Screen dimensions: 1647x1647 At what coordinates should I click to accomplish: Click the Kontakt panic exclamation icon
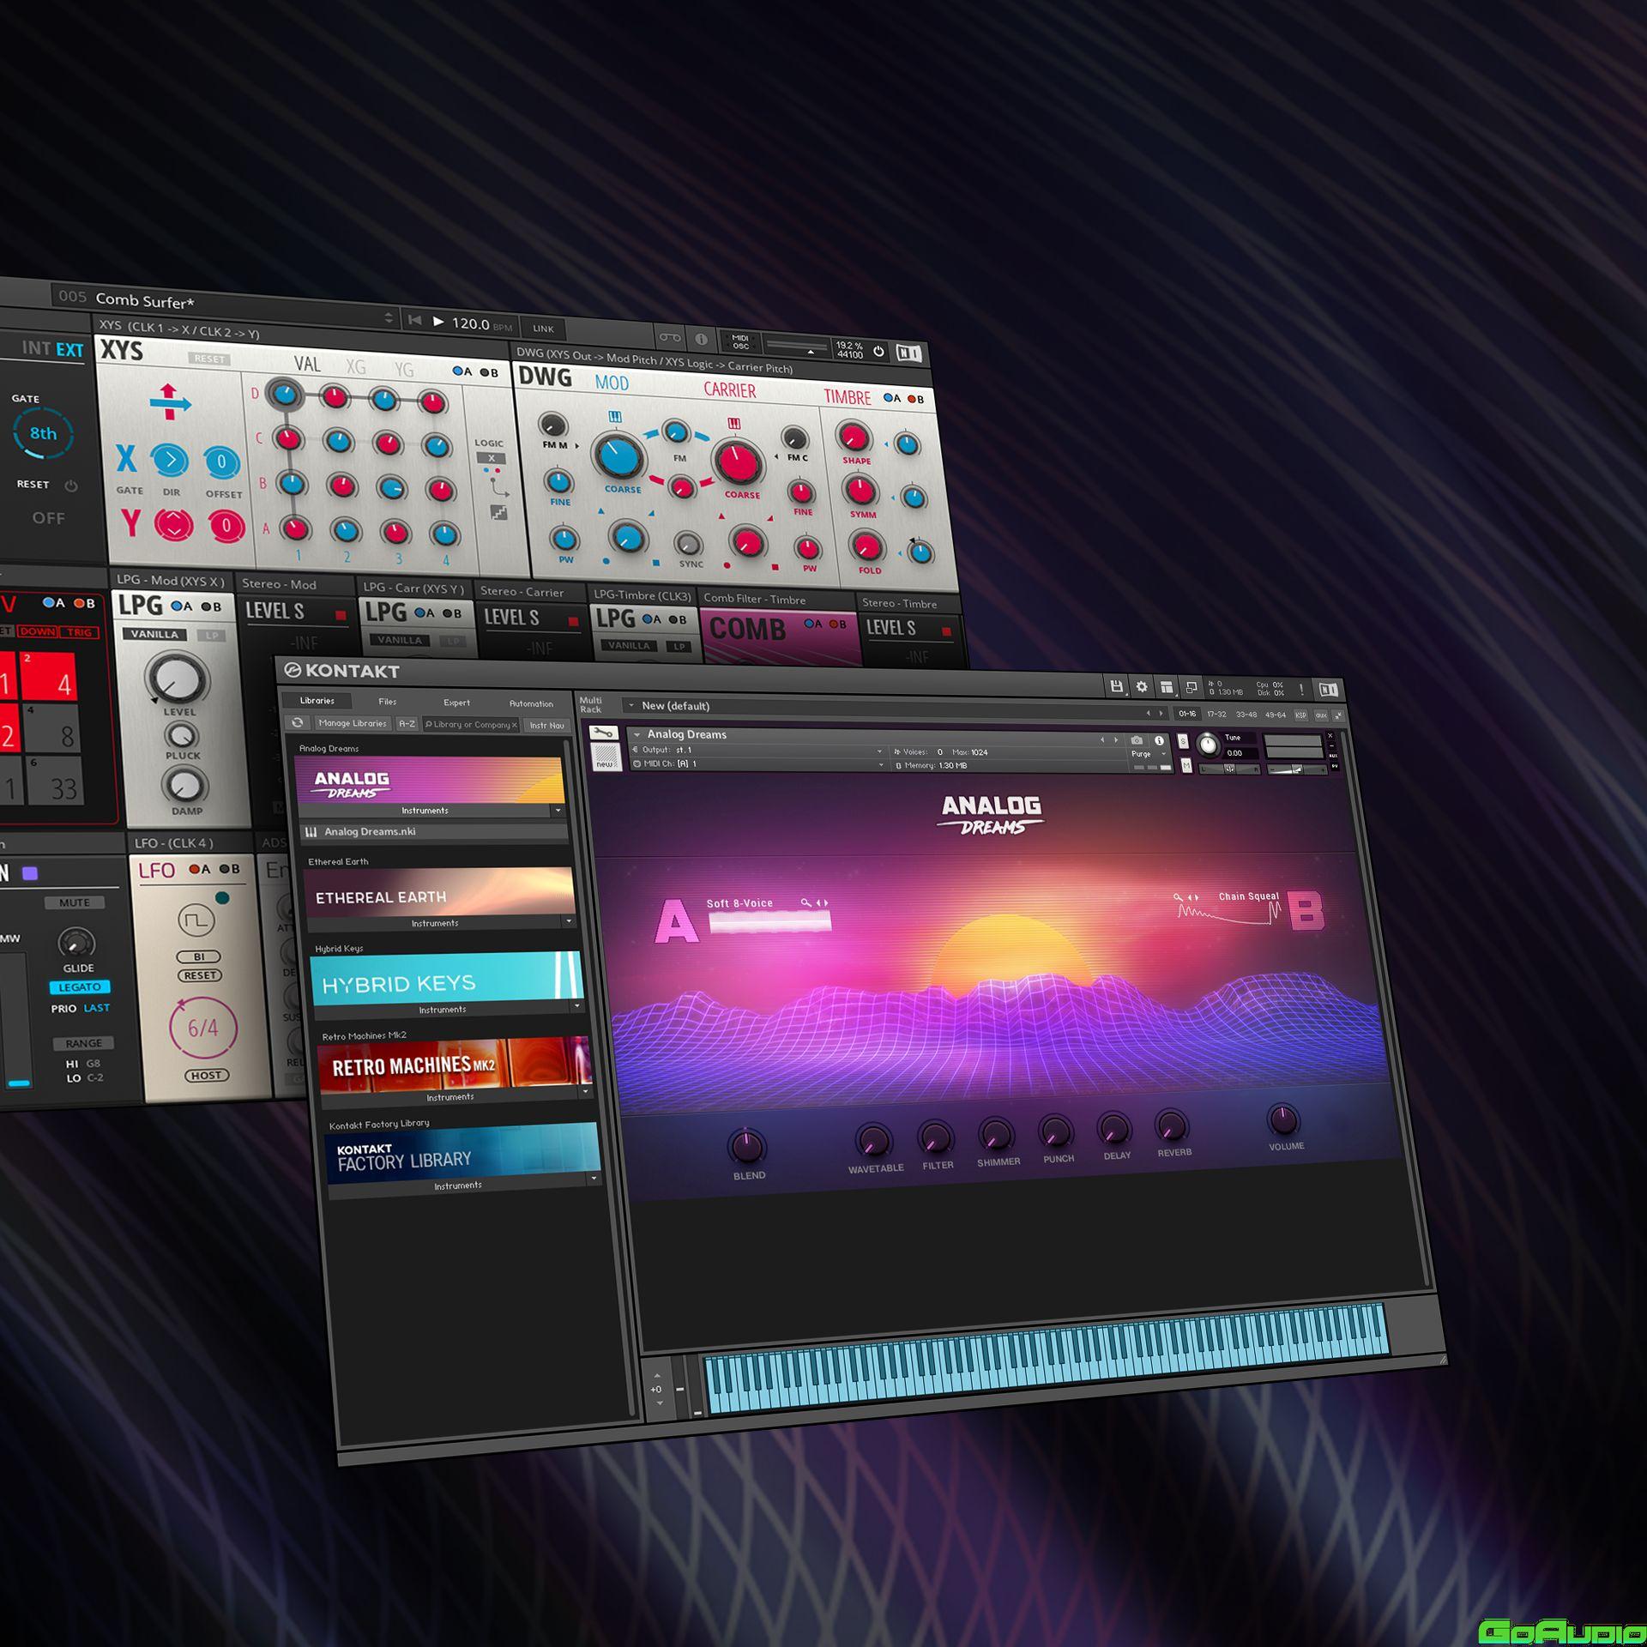tap(1301, 690)
